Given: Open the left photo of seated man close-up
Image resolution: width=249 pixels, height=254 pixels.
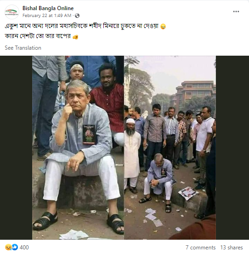Looking at the screenshot, I should click(x=78, y=148).
